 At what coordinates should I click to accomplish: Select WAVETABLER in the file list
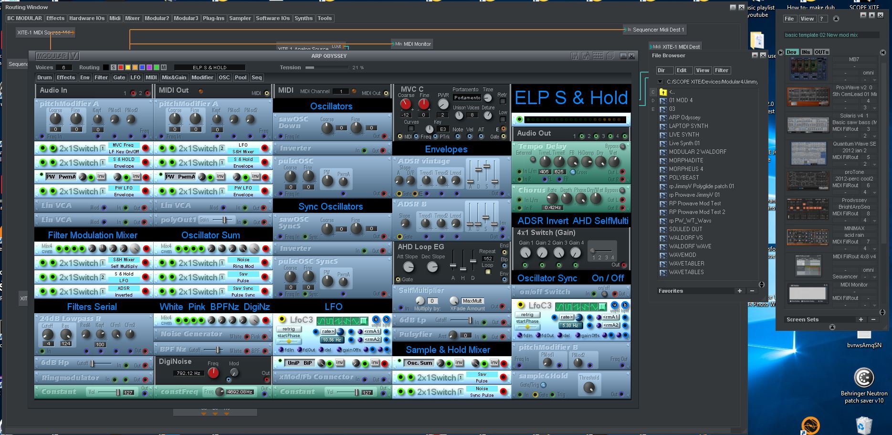686,264
